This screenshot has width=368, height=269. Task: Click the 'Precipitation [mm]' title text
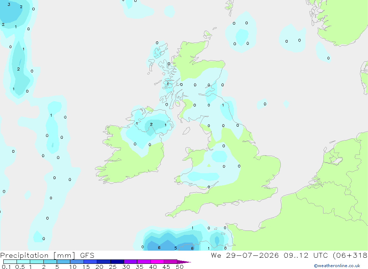pyautogui.click(x=38, y=255)
